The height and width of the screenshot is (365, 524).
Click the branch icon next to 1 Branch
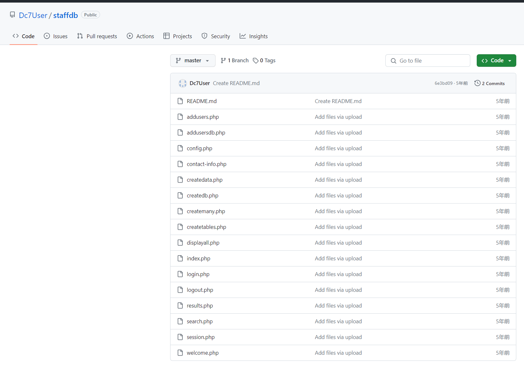[x=223, y=60]
